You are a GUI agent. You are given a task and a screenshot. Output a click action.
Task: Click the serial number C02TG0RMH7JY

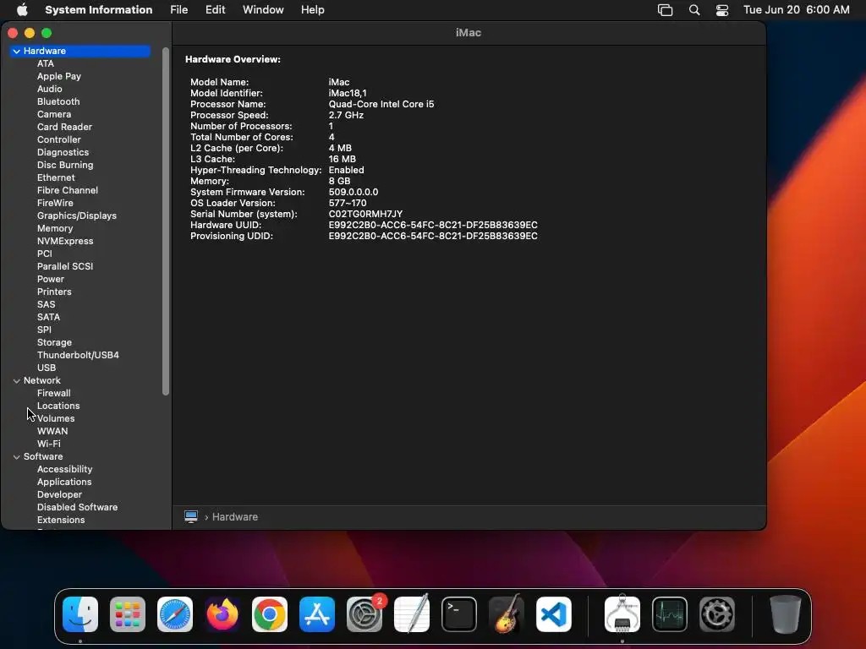[365, 214]
